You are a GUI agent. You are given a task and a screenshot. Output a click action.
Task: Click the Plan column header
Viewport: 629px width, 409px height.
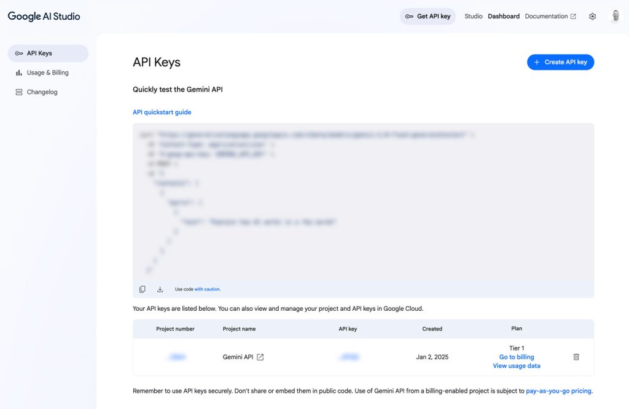click(x=516, y=329)
